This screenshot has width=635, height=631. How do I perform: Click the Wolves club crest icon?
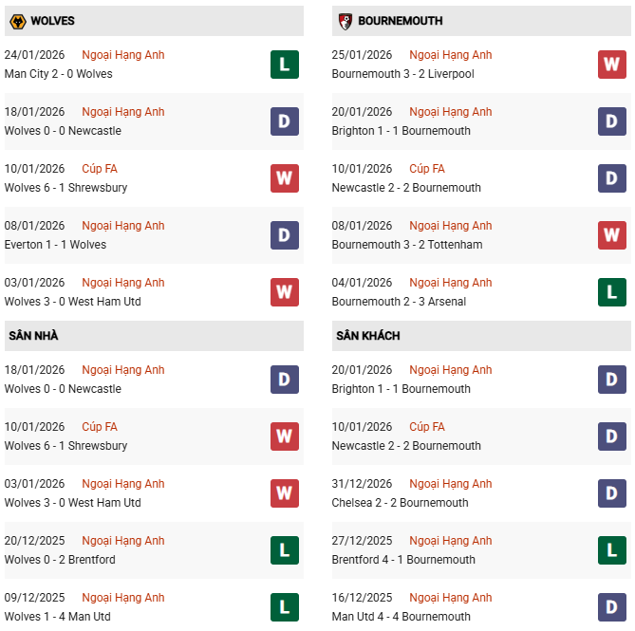coord(17,21)
